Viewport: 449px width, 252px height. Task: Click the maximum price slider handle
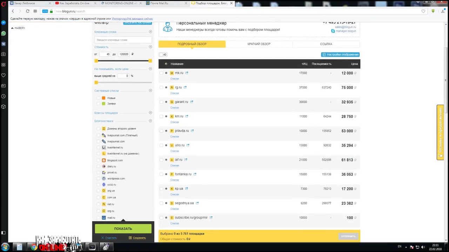pos(150,61)
